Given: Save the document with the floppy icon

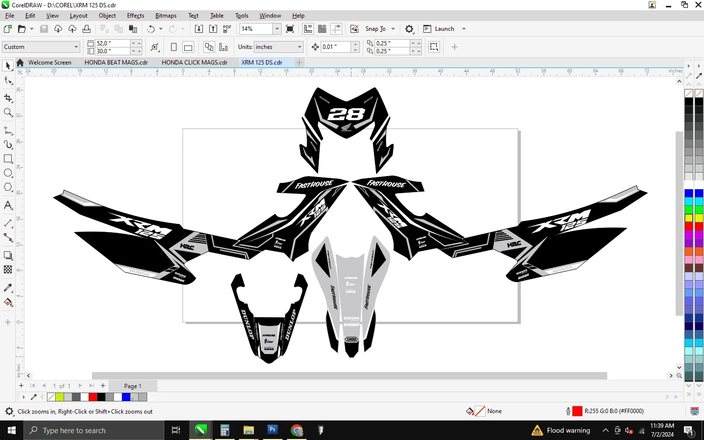Looking at the screenshot, I should point(44,29).
